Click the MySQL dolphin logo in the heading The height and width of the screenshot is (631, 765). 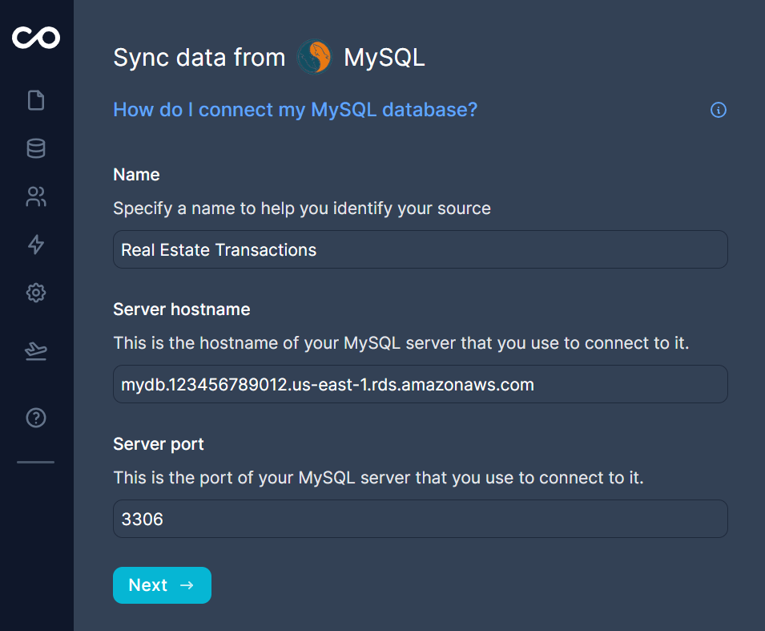[x=314, y=58]
